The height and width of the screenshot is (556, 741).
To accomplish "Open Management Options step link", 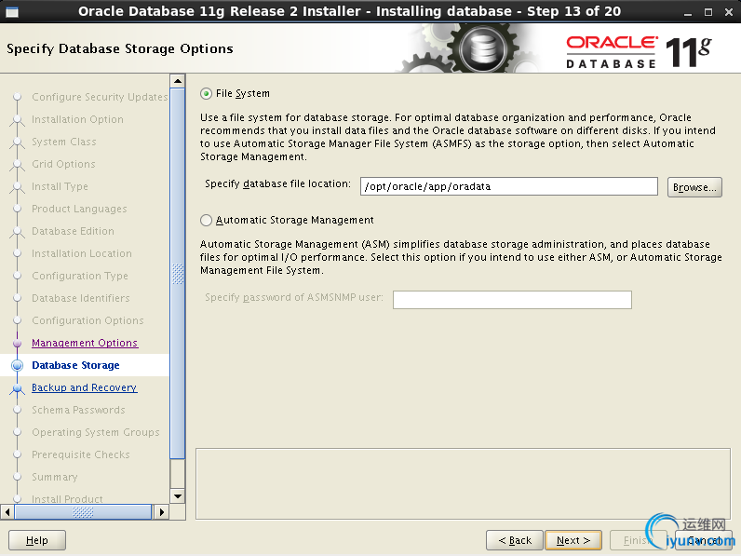I will coord(85,343).
